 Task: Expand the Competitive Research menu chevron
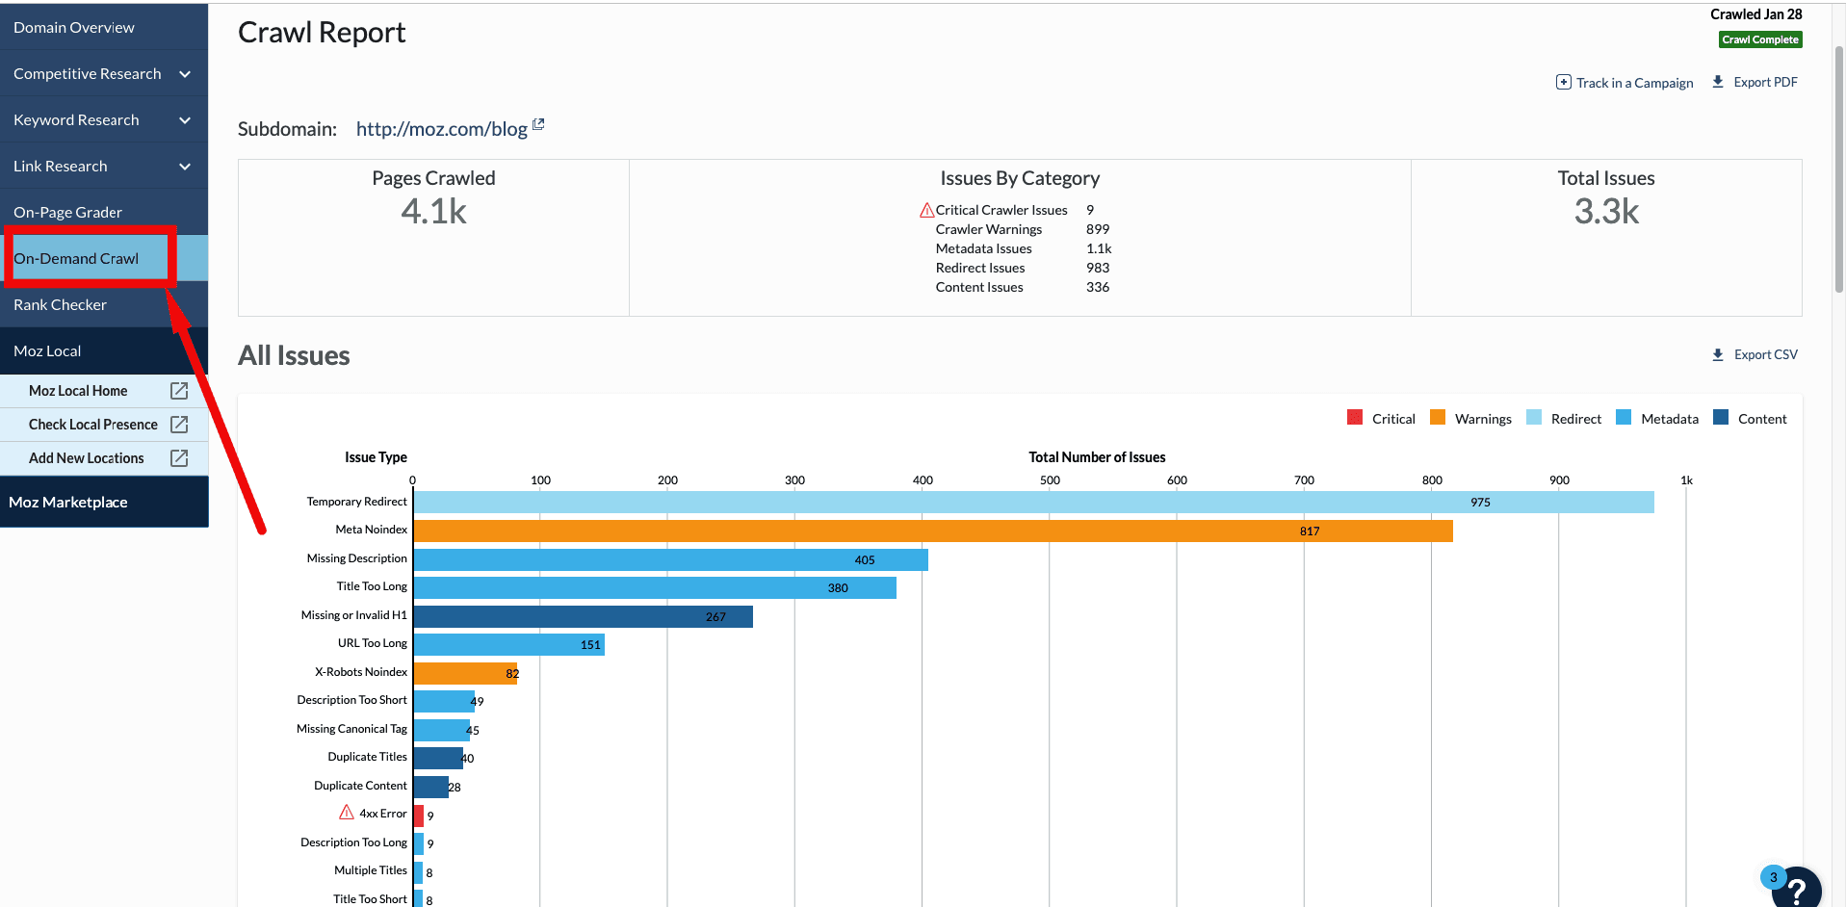click(185, 74)
